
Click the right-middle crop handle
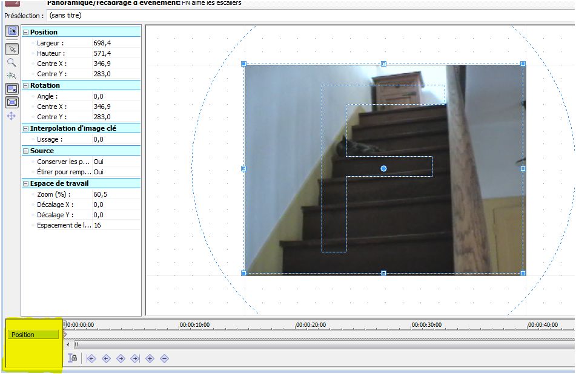point(523,168)
